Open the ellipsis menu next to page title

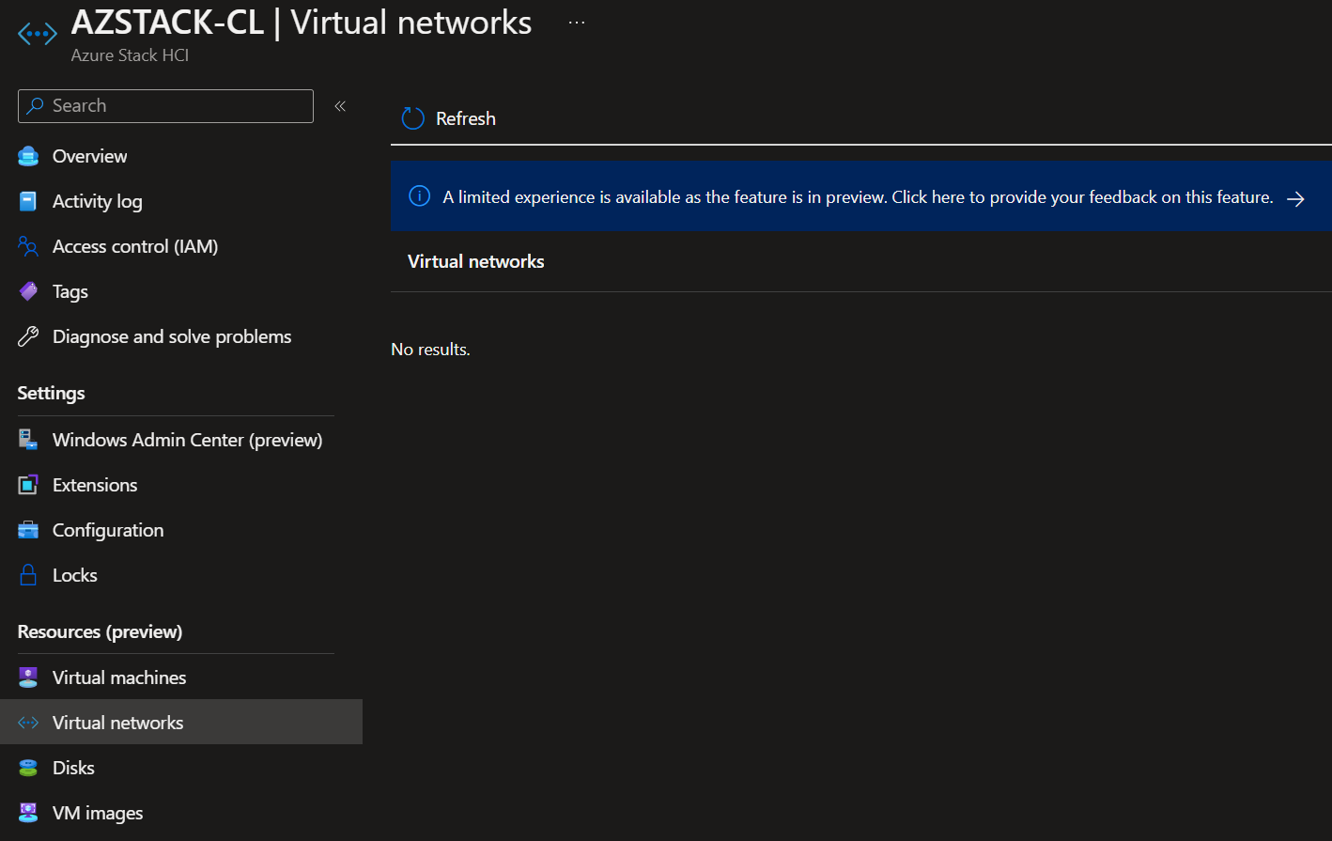click(x=576, y=21)
